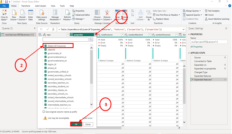Uncheck amana_id column
The image size is (232, 134).
coord(46,68)
